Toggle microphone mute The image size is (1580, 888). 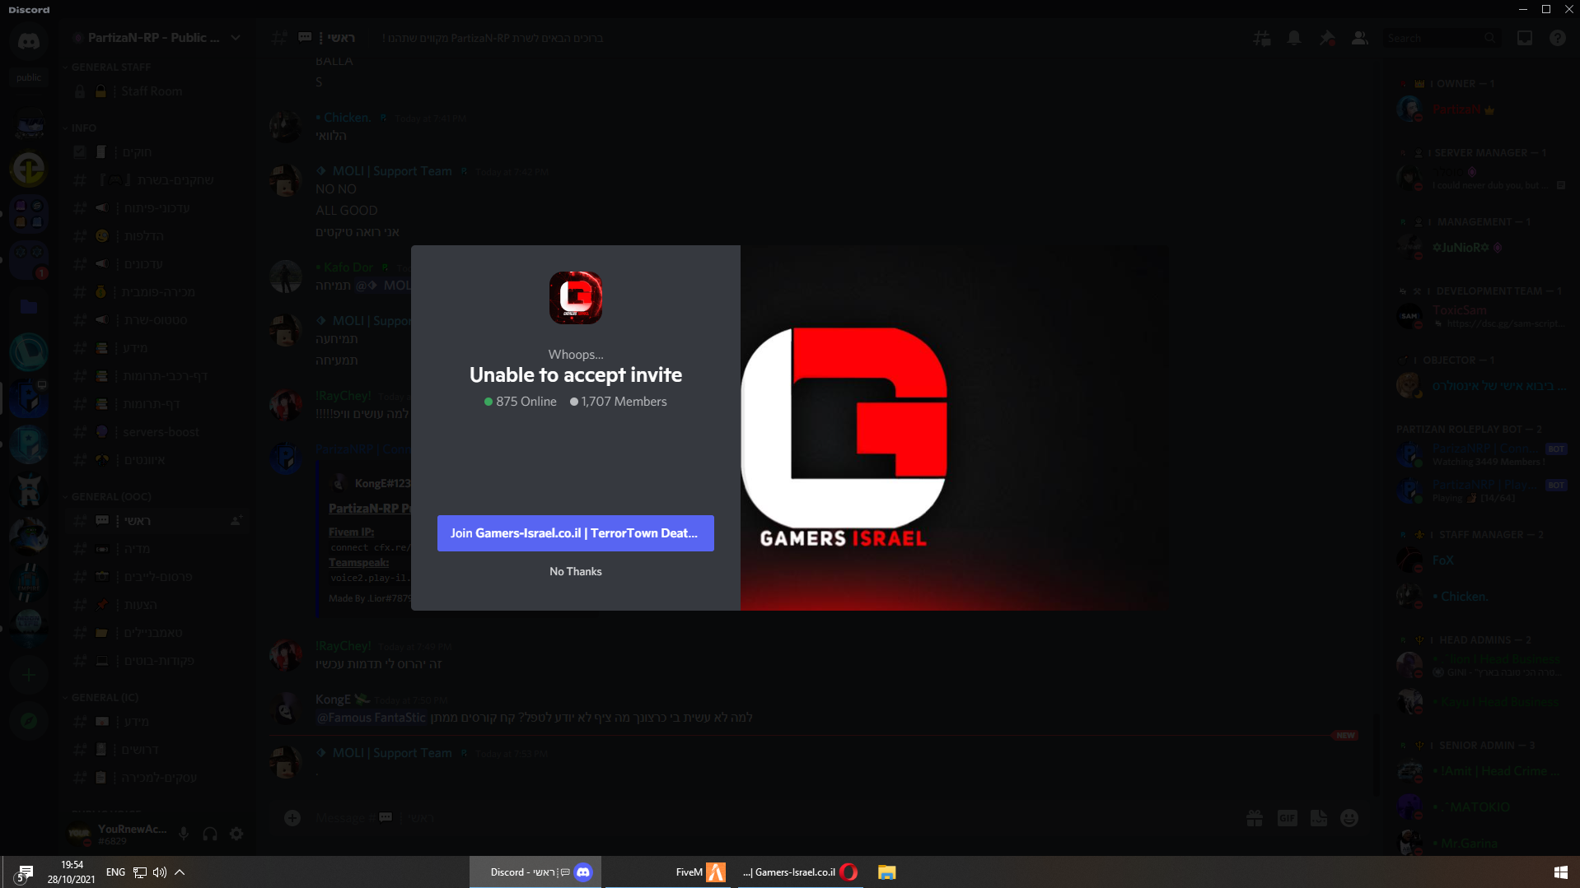(x=184, y=834)
